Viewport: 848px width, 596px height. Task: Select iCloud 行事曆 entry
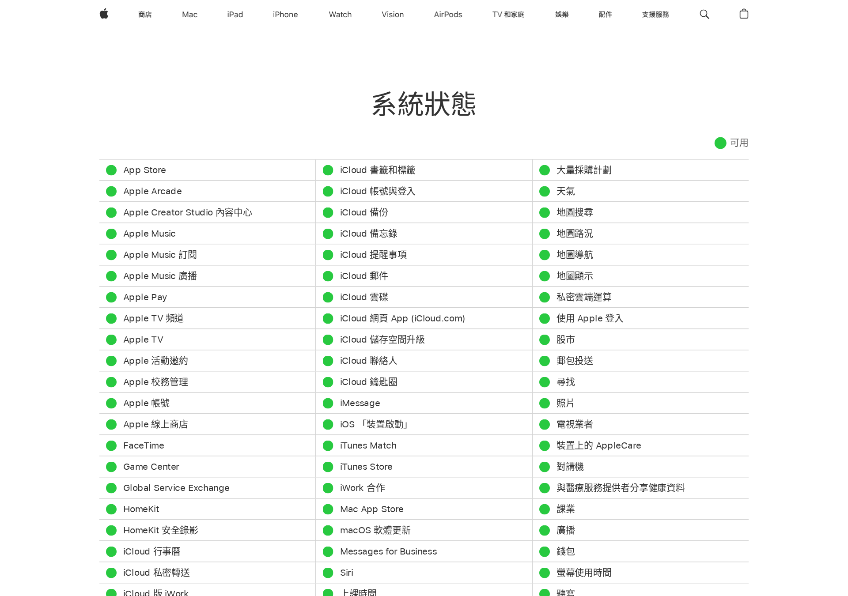[152, 551]
